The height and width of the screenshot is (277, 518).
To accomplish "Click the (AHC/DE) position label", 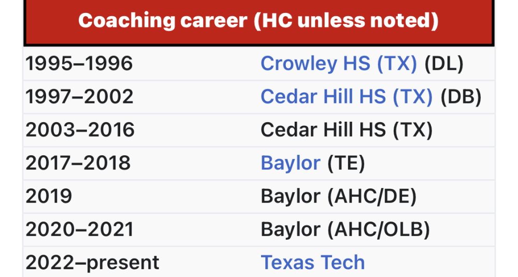I will pyautogui.click(x=371, y=196).
